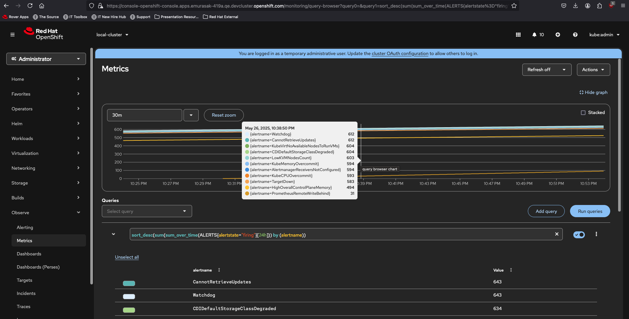The width and height of the screenshot is (629, 319).
Task: Bookmark this page with star icon
Action: (x=514, y=6)
